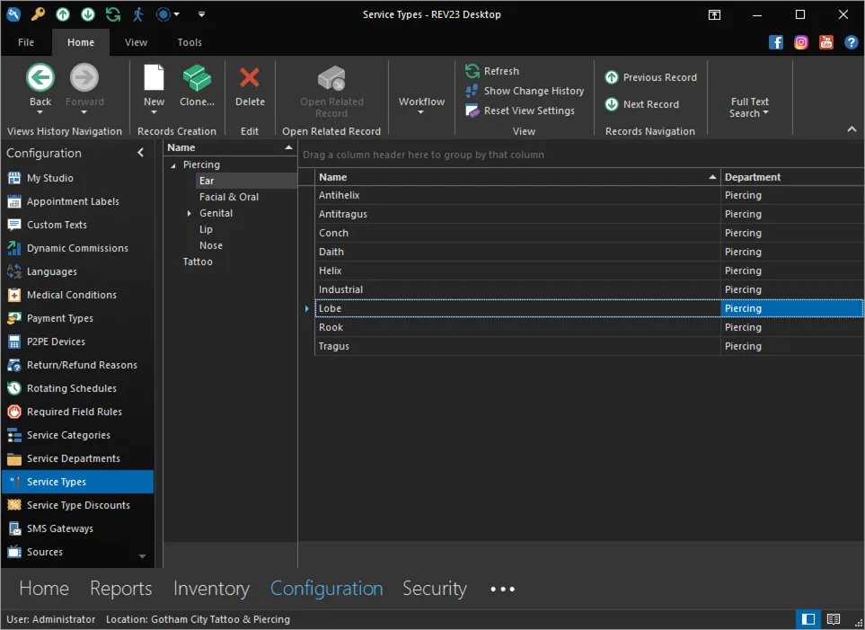Select the Tragus row
This screenshot has width=865, height=630.
click(x=588, y=346)
